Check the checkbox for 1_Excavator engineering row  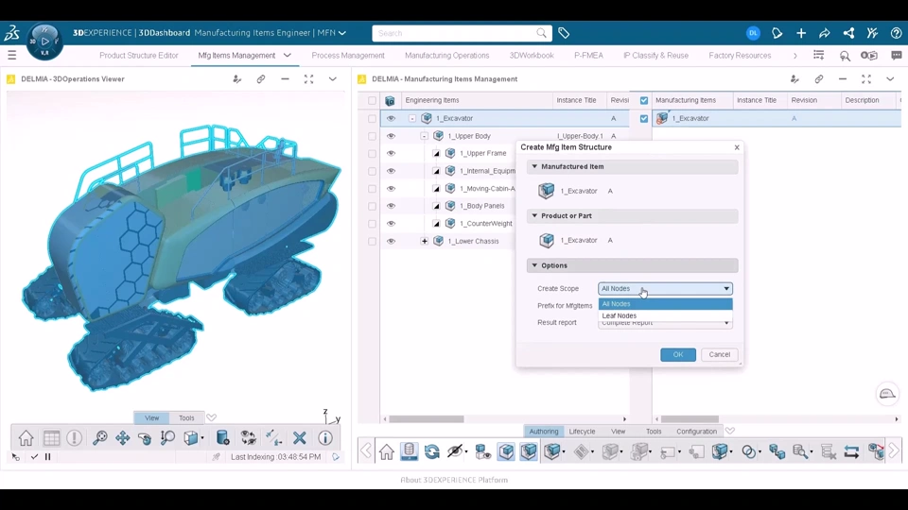(x=372, y=119)
